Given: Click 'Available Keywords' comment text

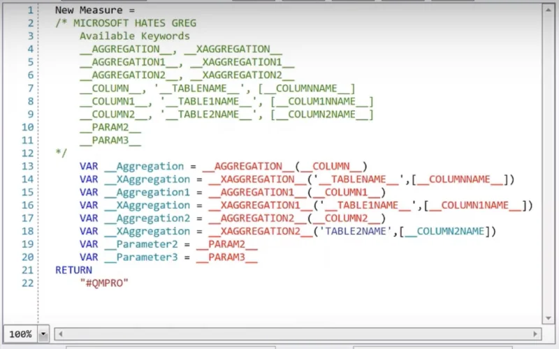Looking at the screenshot, I should [x=135, y=36].
